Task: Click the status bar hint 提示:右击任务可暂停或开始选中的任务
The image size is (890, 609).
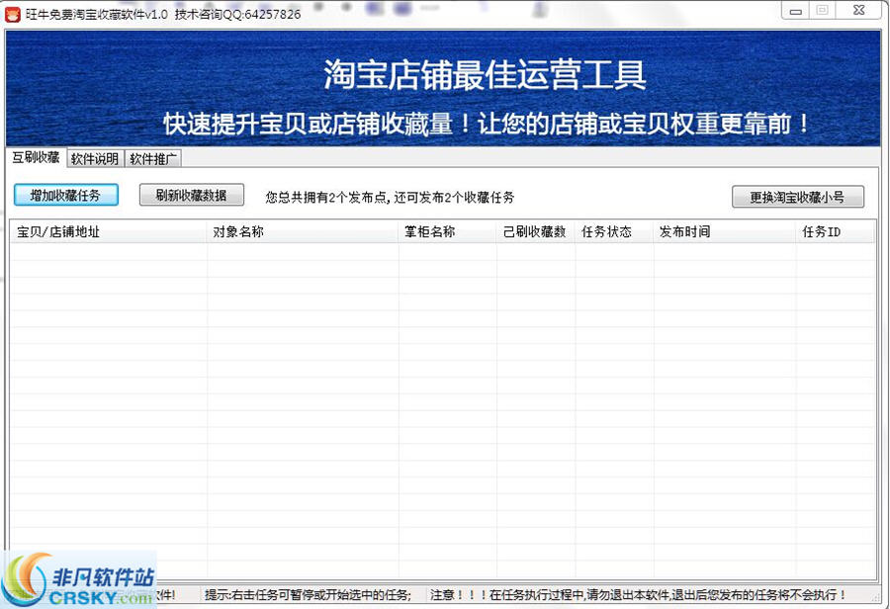Action: (x=308, y=595)
